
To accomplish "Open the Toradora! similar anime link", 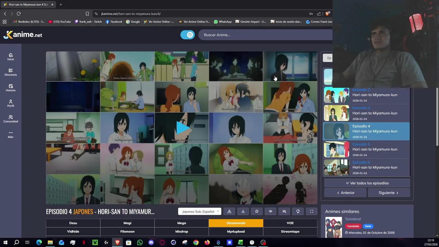I will click(353, 219).
